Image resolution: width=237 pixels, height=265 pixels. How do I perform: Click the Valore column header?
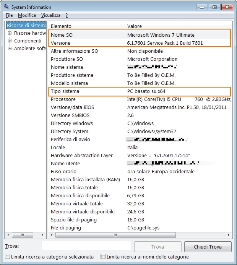(x=179, y=26)
